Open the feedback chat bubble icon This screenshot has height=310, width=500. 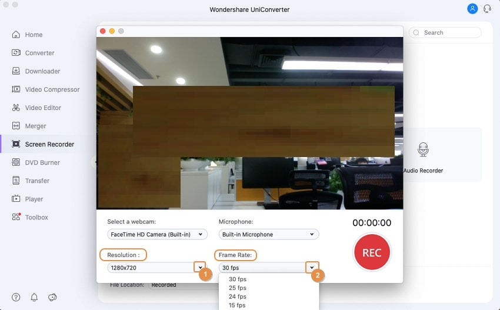pyautogui.click(x=52, y=297)
